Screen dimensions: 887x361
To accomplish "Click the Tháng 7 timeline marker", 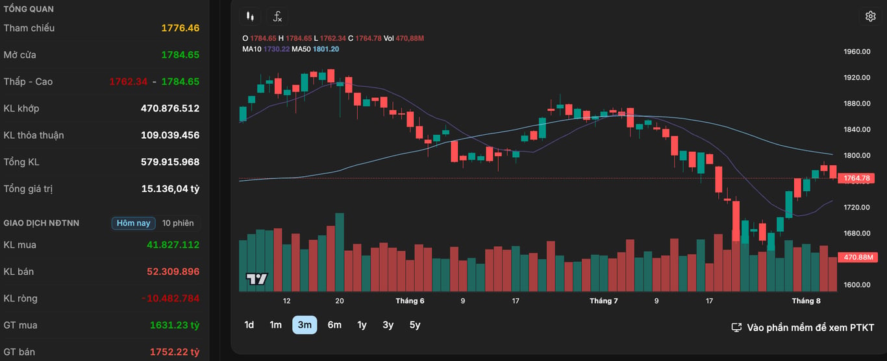I will (x=604, y=301).
